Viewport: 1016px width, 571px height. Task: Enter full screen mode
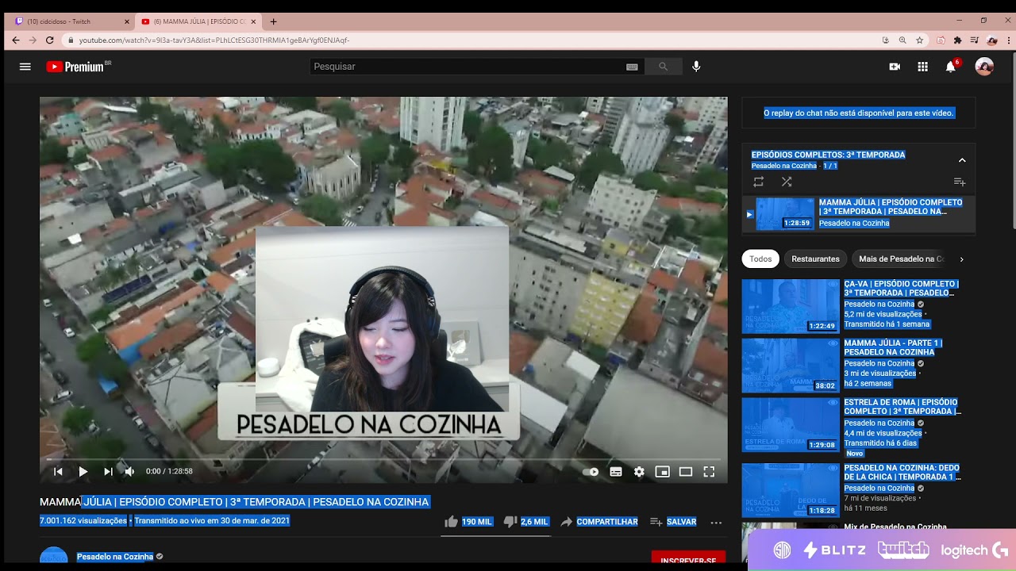click(x=709, y=471)
